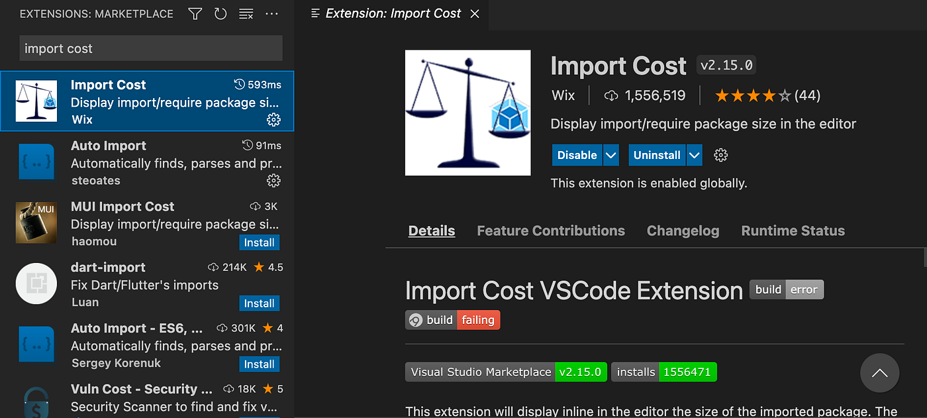Click the 18K downloads count for Vuln Cost
Viewport: 927px width, 418px height.
pos(240,390)
